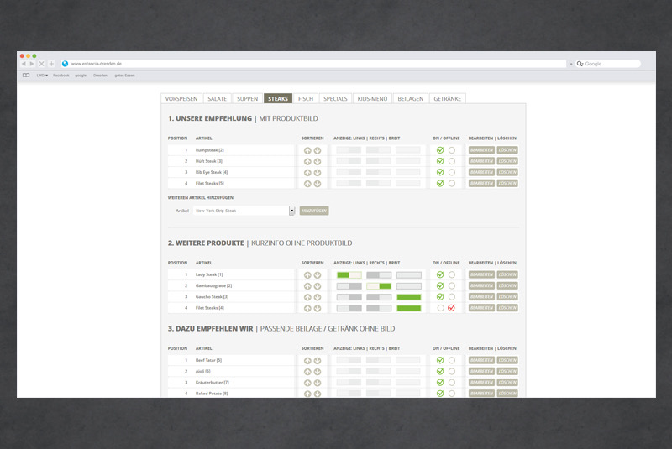The image size is (672, 449).
Task: Move Gaucho Steak down
Action: pyautogui.click(x=318, y=297)
